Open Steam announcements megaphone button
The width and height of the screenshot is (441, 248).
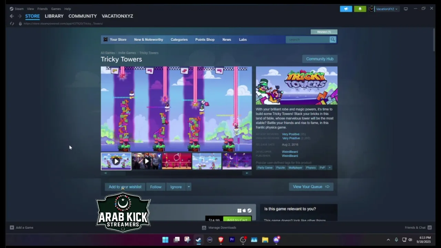coord(346,9)
